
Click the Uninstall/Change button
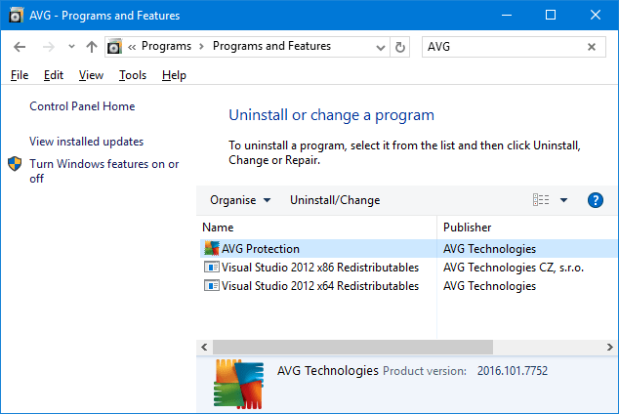pyautogui.click(x=335, y=200)
